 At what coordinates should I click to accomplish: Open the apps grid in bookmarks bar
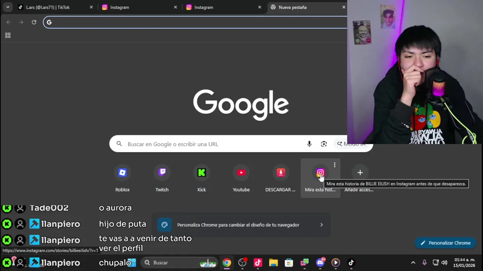(x=8, y=35)
